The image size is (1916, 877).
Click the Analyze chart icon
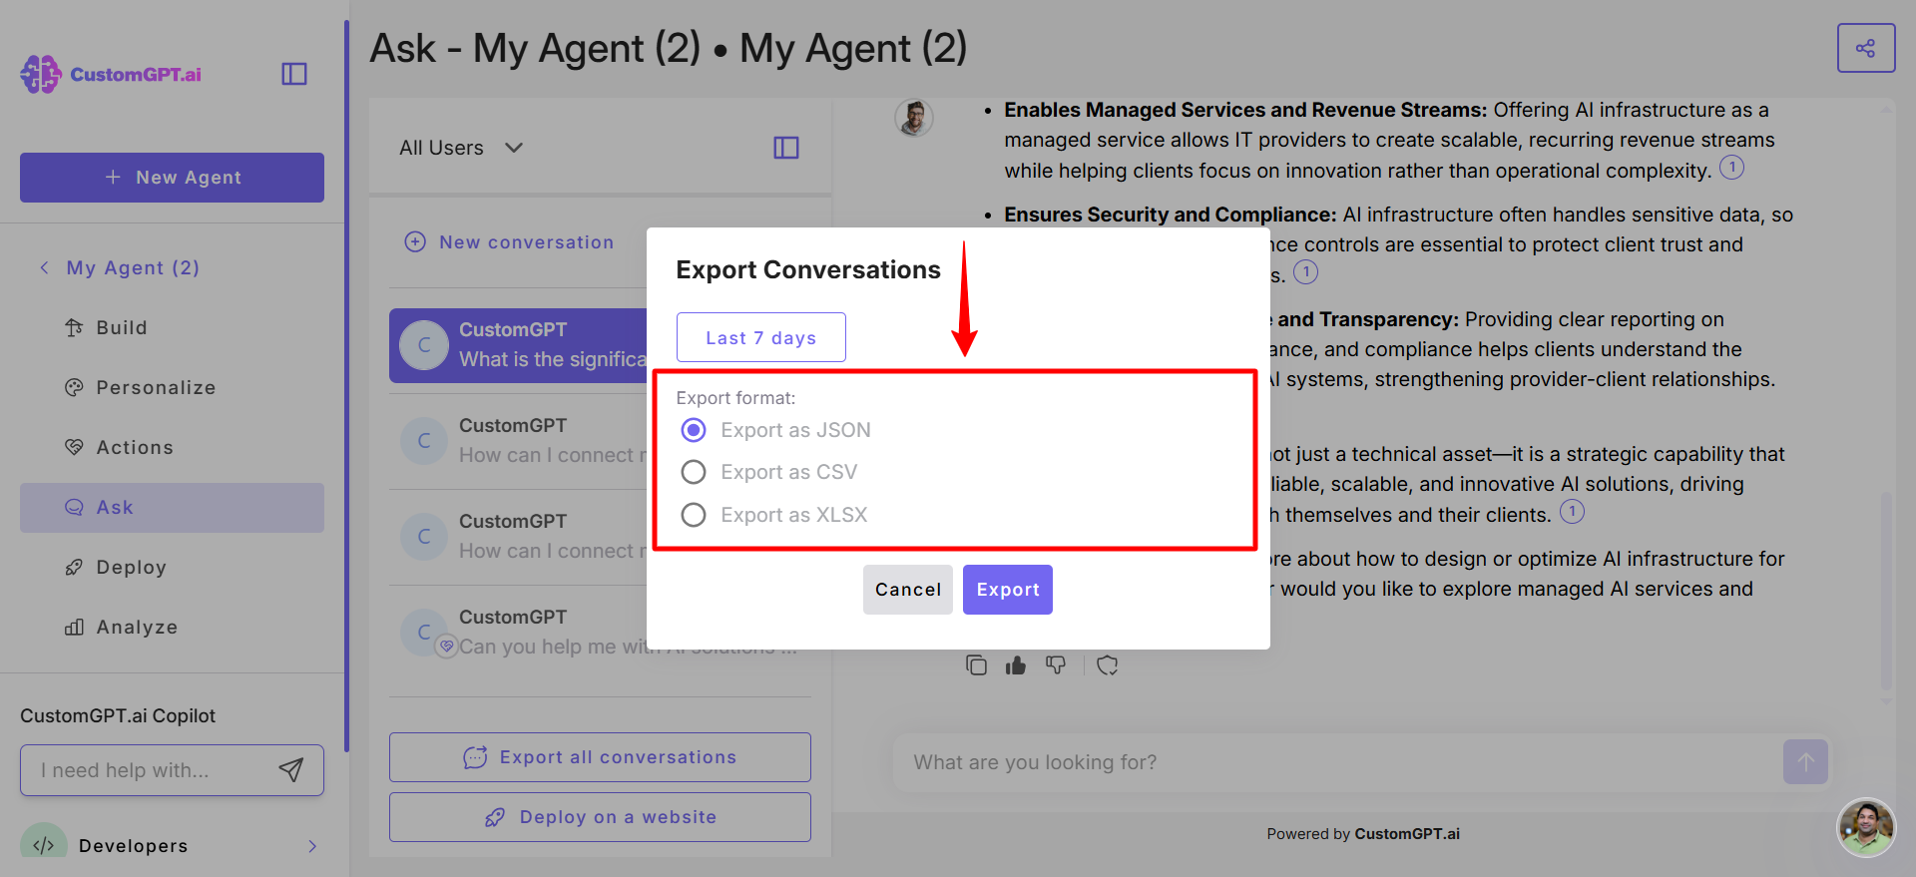click(74, 627)
